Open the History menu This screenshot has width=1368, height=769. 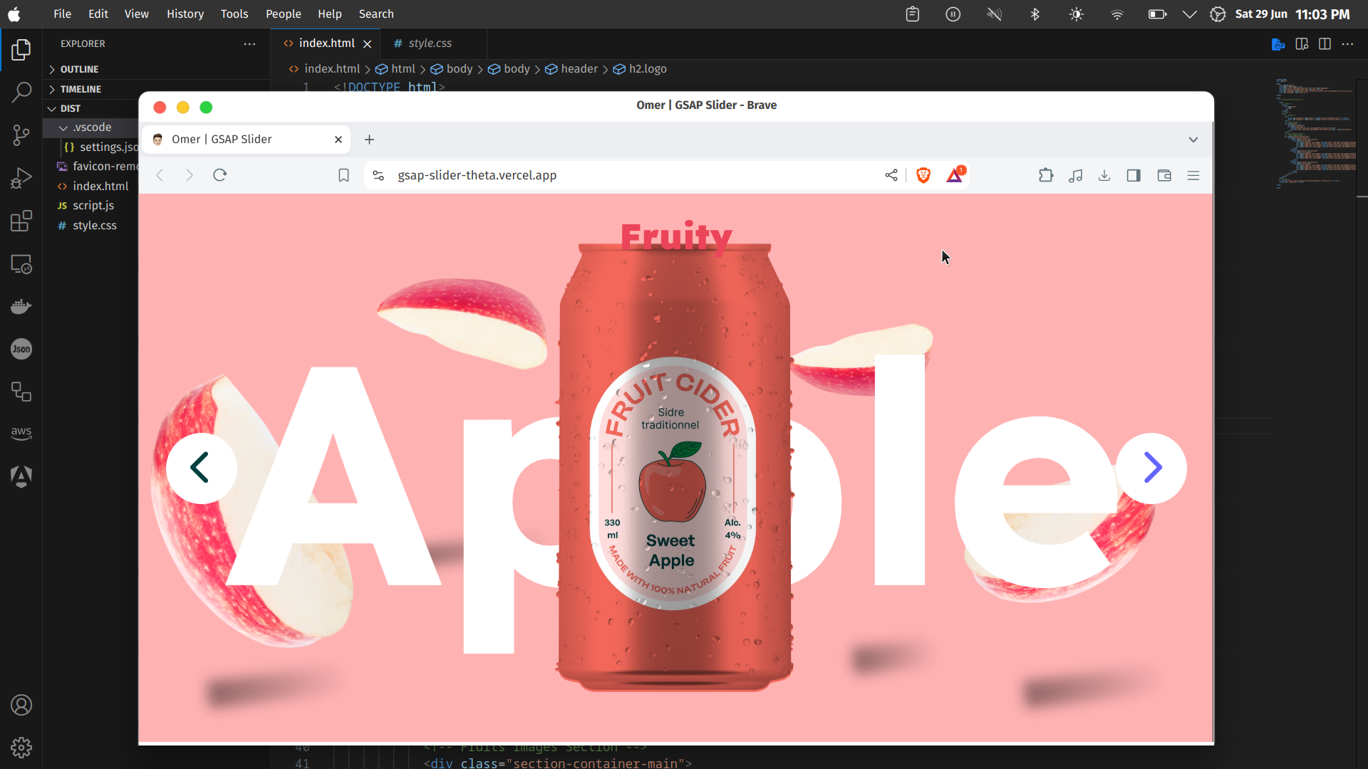click(185, 14)
